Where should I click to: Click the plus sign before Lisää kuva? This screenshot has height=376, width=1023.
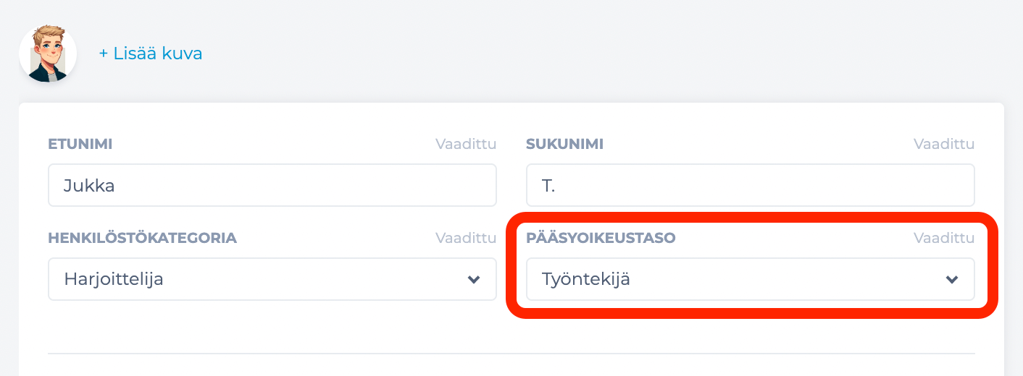tap(104, 54)
